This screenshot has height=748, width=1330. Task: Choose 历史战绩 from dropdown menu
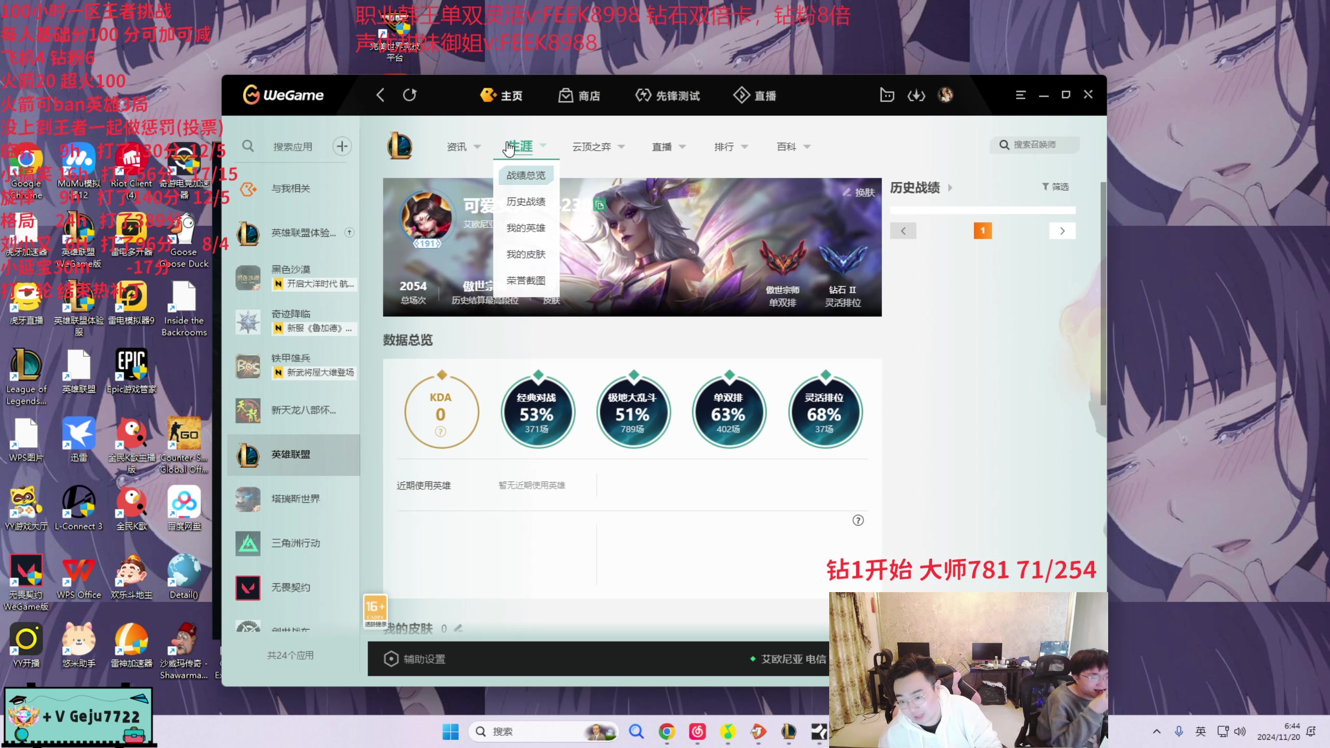tap(526, 202)
